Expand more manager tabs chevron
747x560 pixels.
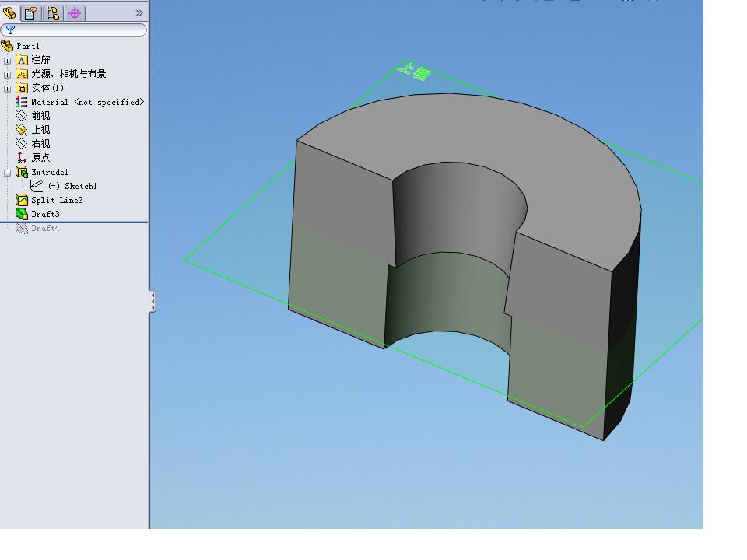click(139, 13)
